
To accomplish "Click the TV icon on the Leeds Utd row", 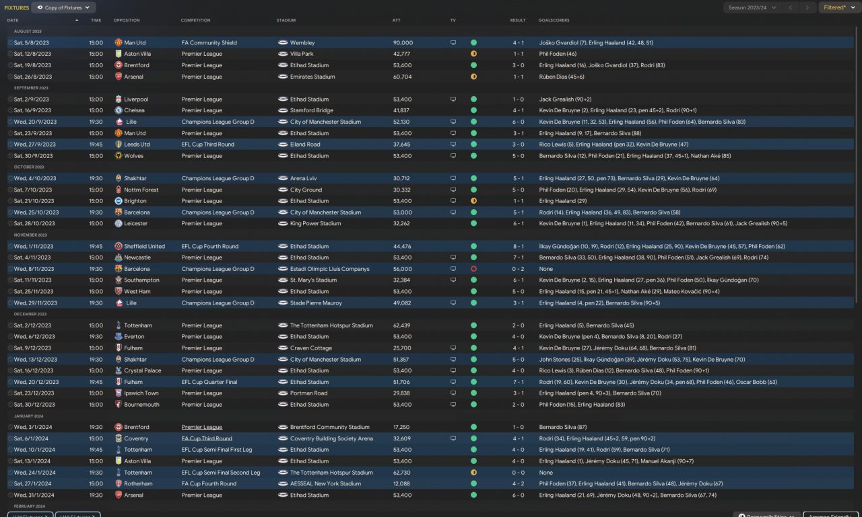I will (453, 145).
